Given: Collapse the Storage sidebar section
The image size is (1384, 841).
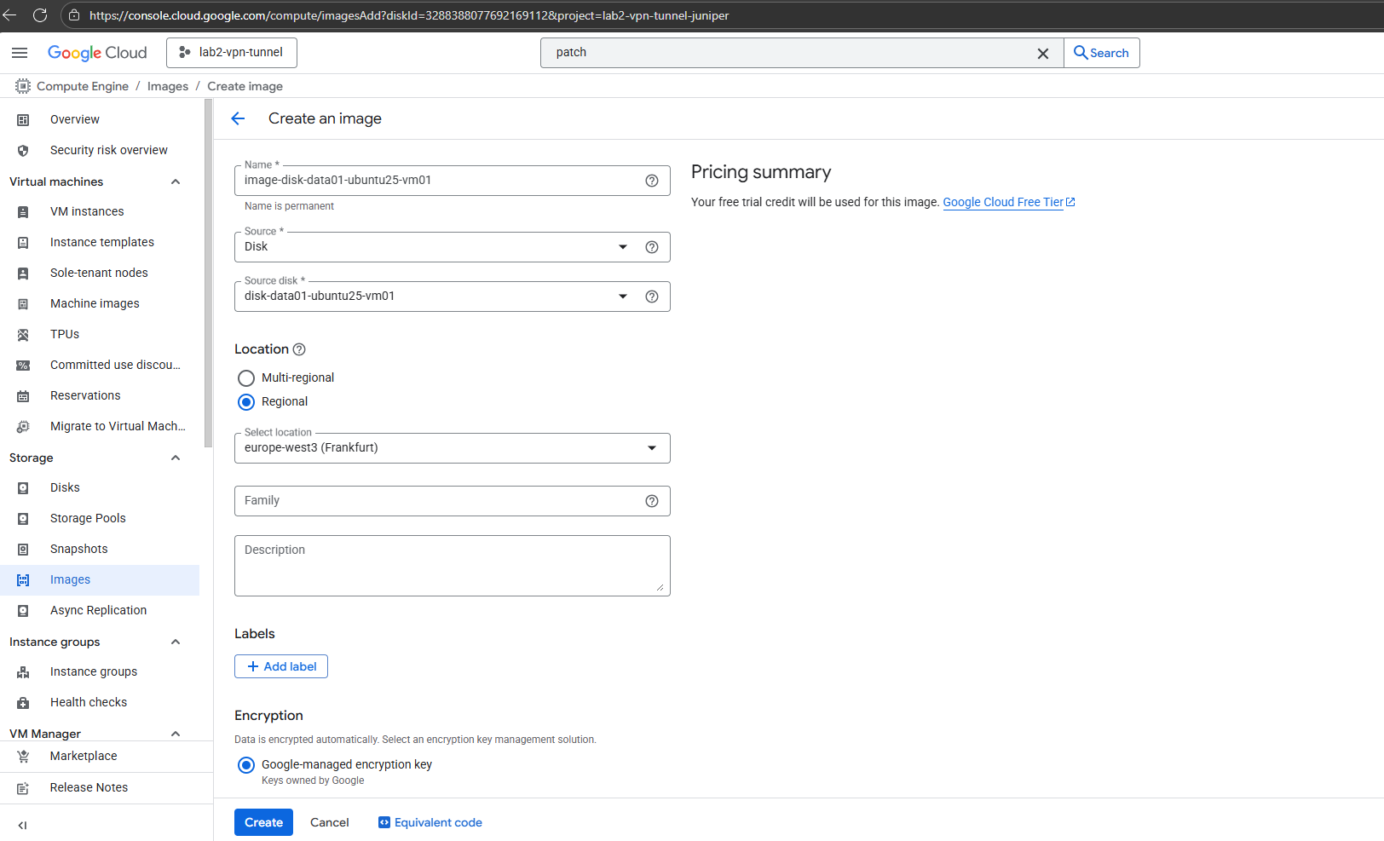Looking at the screenshot, I should tap(176, 458).
